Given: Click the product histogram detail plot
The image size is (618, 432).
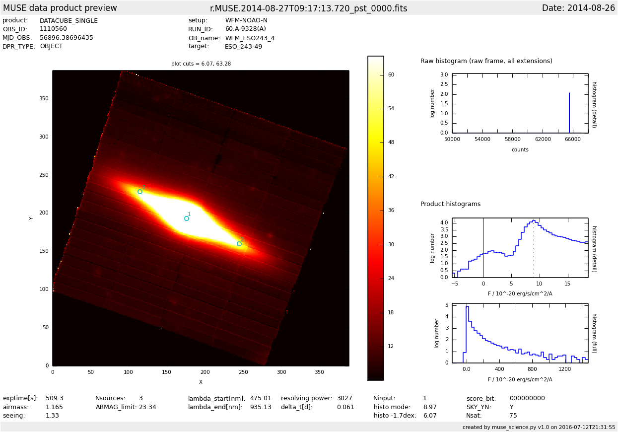Looking at the screenshot, I should [x=520, y=248].
